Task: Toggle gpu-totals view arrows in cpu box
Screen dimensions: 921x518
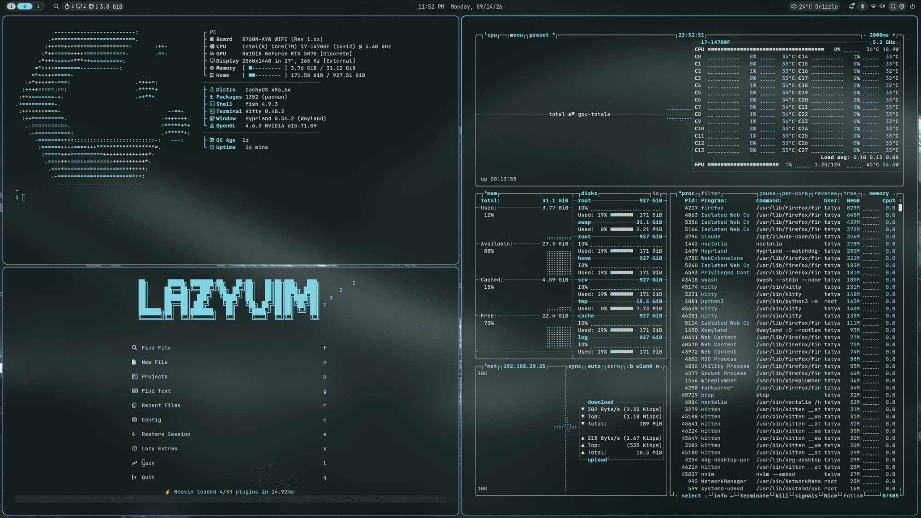Action: (x=571, y=114)
